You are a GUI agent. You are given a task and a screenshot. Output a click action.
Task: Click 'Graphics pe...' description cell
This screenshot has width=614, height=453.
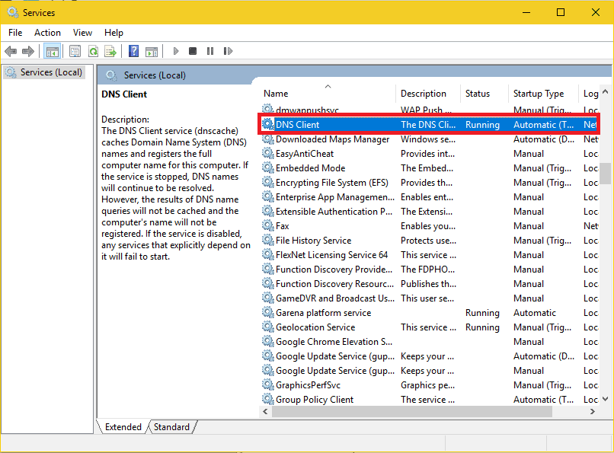(427, 385)
